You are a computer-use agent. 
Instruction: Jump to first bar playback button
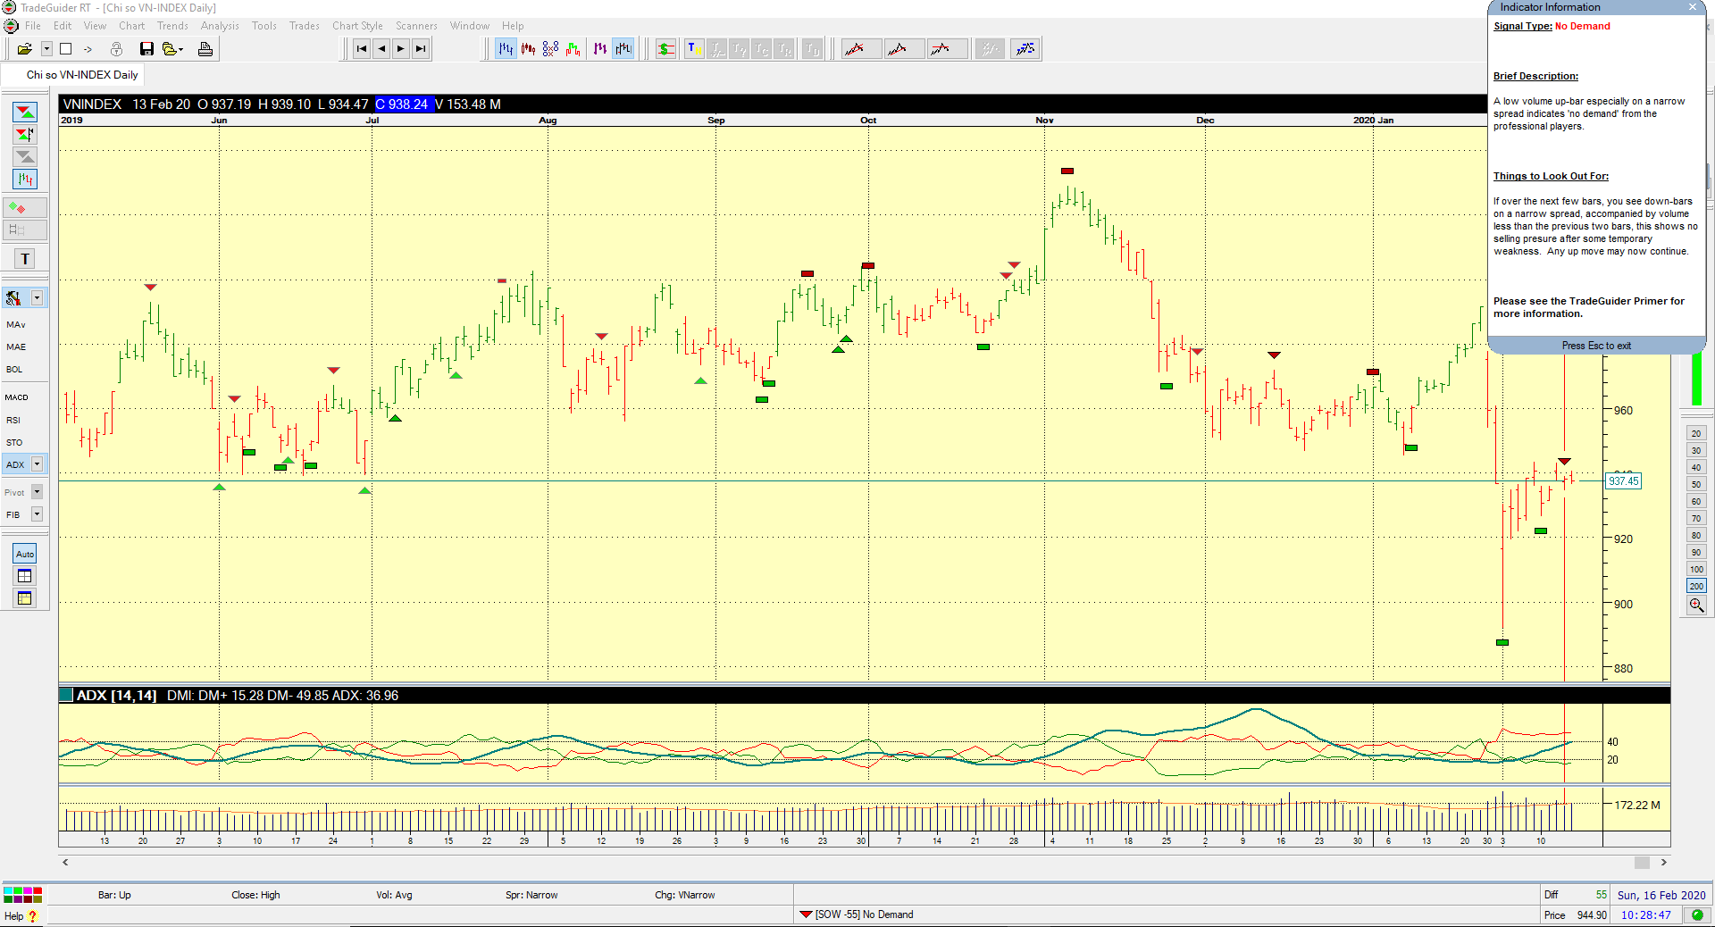click(361, 49)
